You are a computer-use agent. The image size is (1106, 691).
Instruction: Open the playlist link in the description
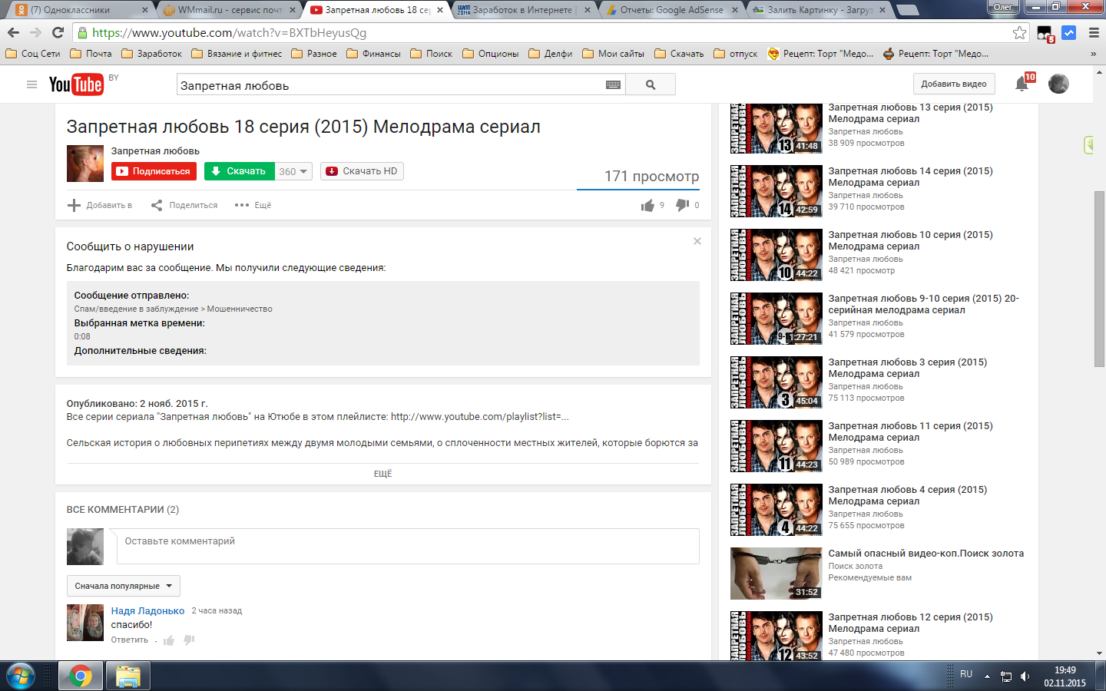click(480, 417)
